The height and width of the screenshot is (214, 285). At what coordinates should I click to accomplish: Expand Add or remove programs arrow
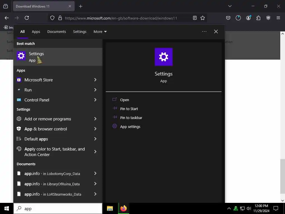click(x=95, y=119)
